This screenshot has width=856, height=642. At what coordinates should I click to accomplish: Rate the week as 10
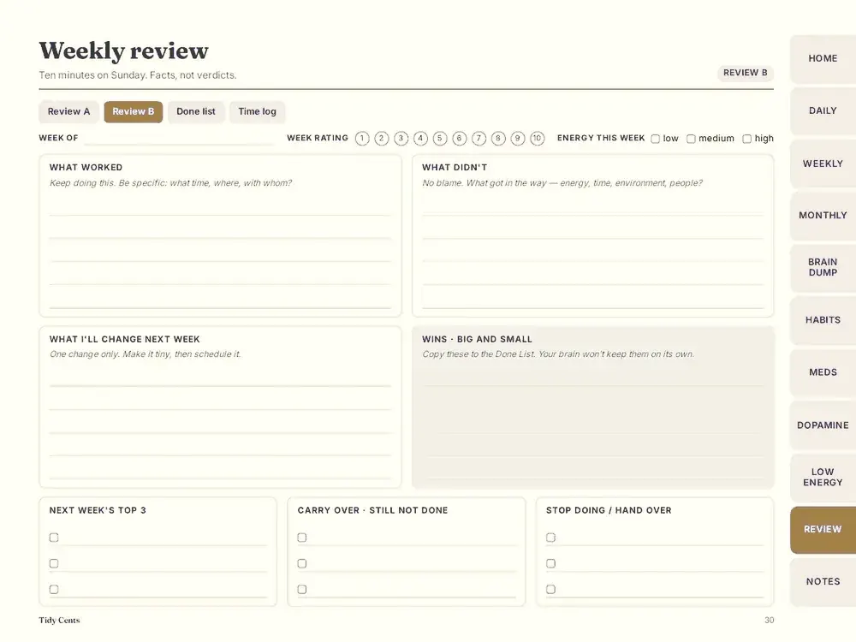coord(538,139)
